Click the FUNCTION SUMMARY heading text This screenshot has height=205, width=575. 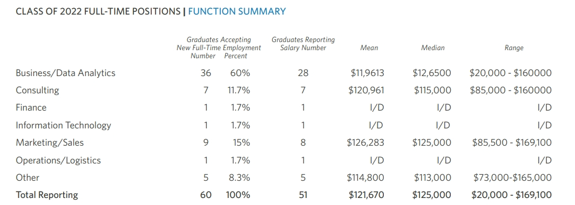tap(237, 11)
